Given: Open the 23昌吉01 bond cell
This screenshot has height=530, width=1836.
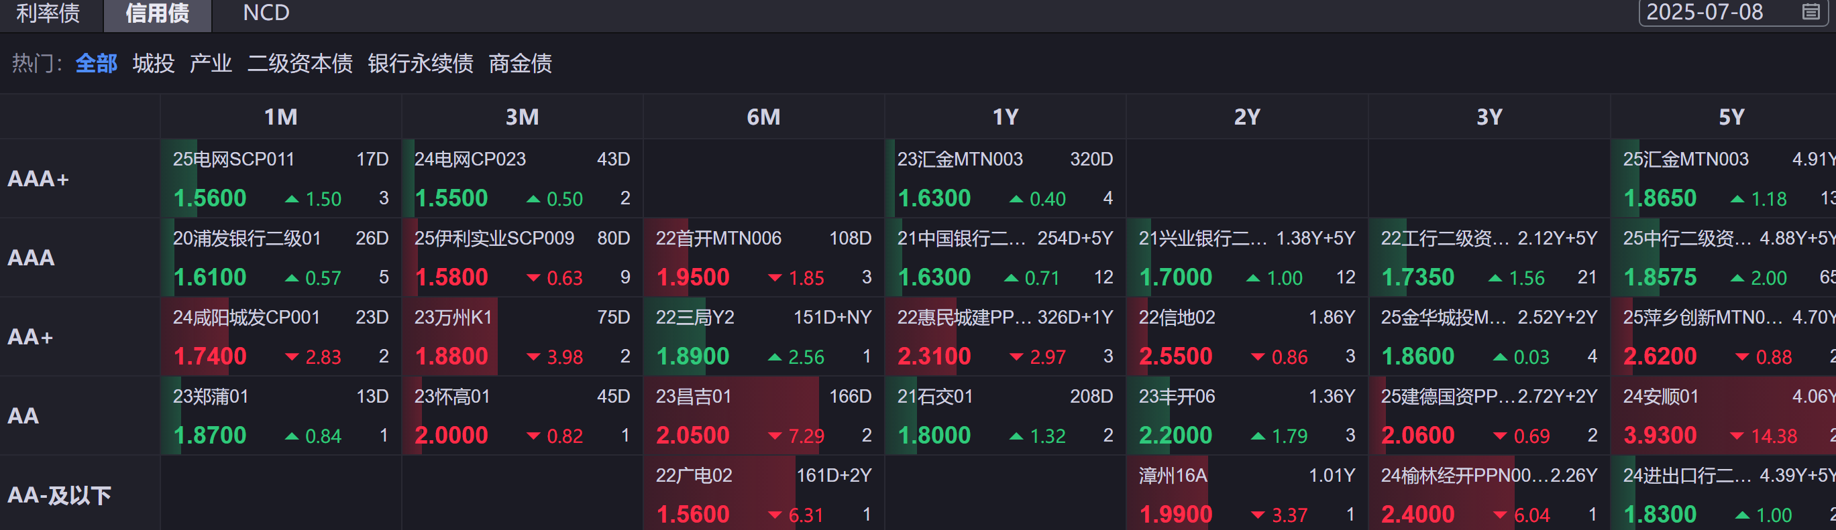Looking at the screenshot, I should [x=763, y=416].
